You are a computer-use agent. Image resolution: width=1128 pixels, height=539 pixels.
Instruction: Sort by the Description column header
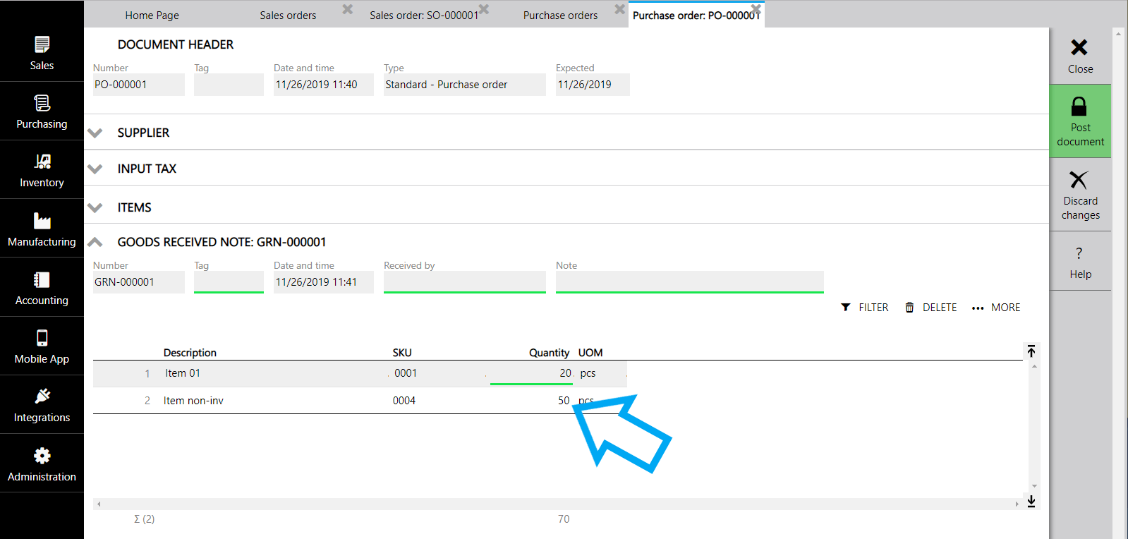coord(190,353)
